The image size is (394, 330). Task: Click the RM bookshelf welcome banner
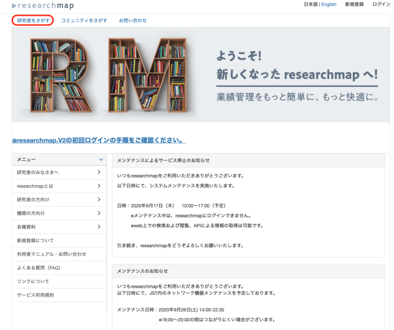[x=201, y=75]
